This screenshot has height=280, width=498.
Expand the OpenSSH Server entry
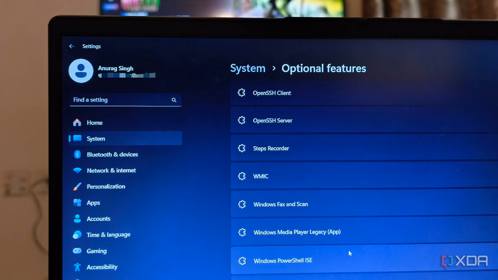[x=364, y=120]
